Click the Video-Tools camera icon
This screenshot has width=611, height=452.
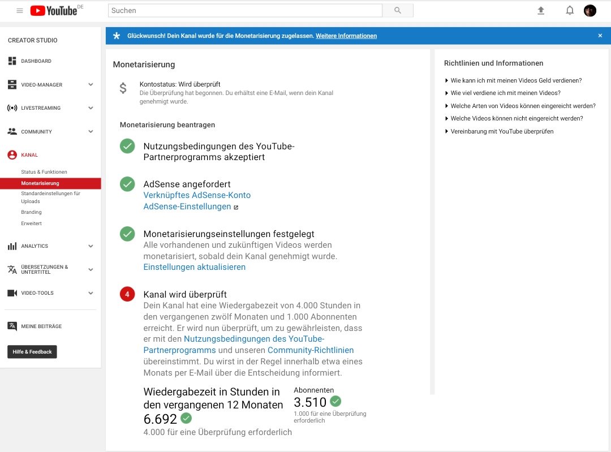[12, 293]
